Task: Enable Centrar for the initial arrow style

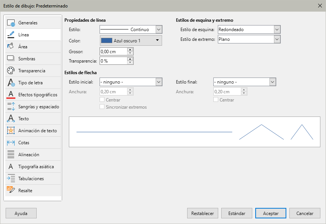Action: [x=102, y=100]
